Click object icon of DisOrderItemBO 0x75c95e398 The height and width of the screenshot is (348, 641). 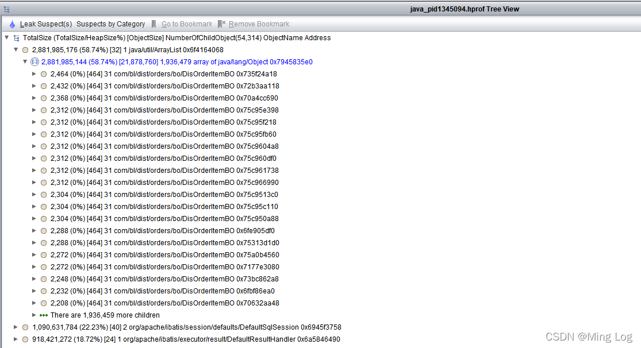(x=44, y=110)
